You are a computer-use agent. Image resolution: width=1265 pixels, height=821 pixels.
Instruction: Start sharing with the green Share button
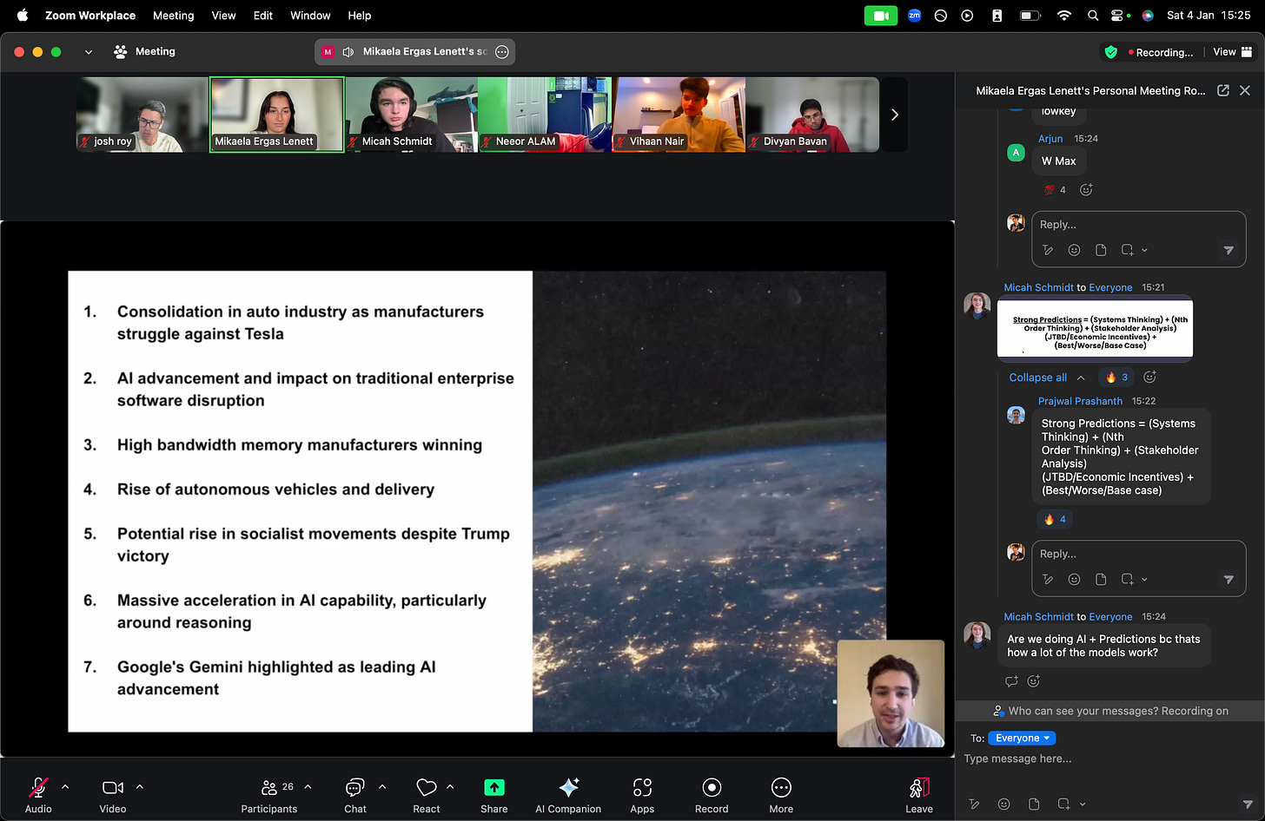point(494,795)
